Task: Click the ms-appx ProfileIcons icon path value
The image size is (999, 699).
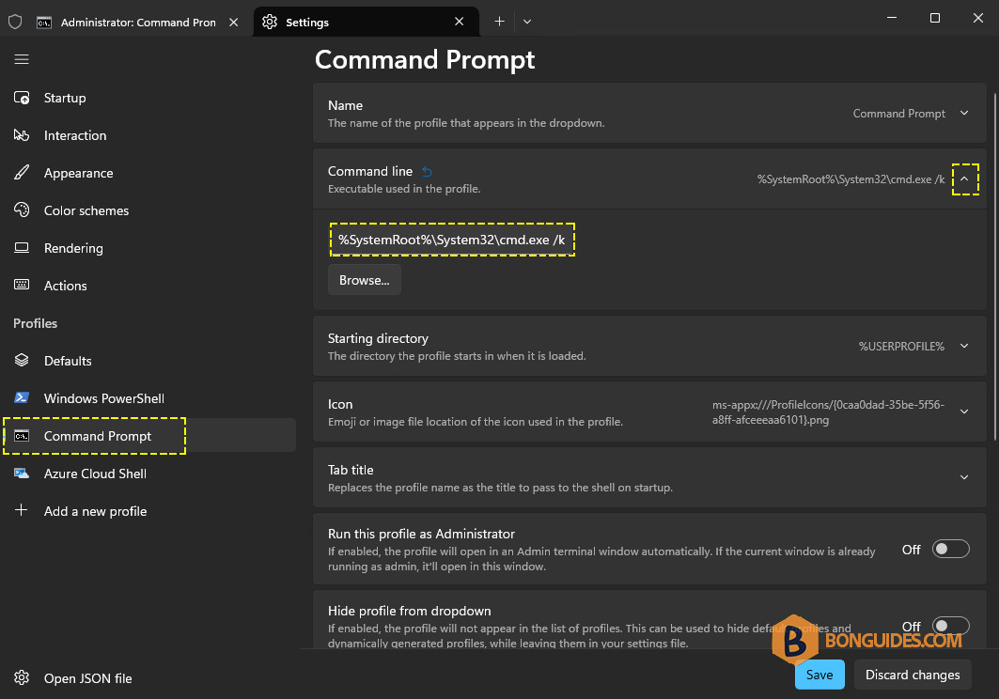Action: (x=828, y=412)
